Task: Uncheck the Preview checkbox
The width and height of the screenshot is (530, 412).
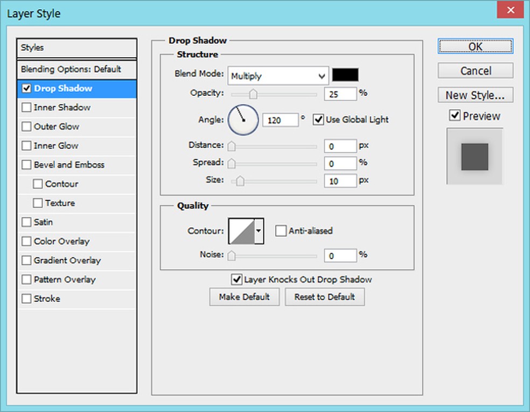Action: coord(455,116)
